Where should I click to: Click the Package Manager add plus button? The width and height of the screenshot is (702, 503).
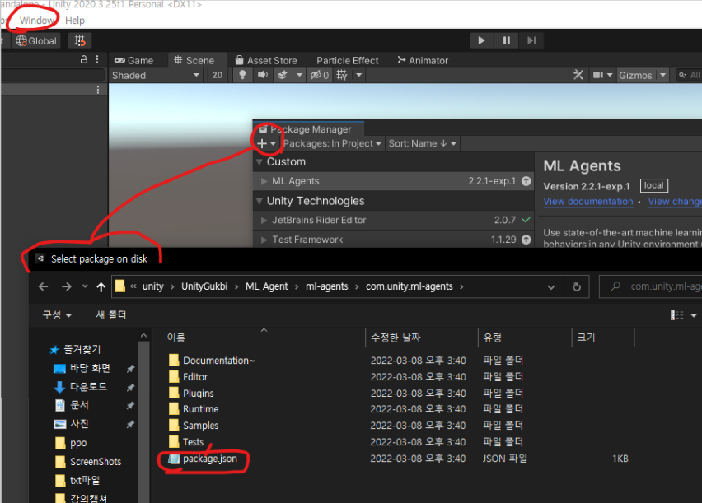[266, 143]
